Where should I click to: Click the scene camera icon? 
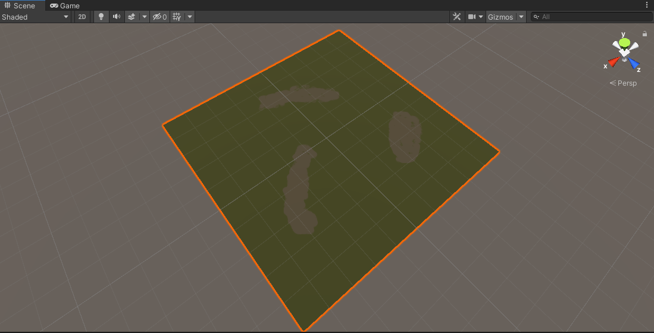[x=472, y=17]
